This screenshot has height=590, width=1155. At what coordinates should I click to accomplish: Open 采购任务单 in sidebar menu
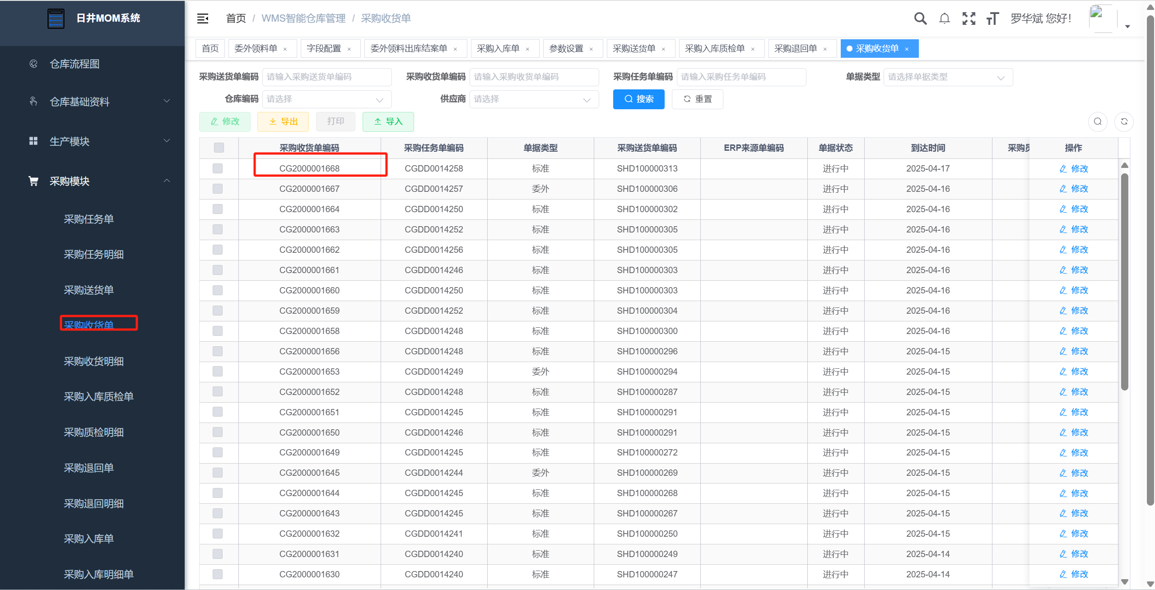[x=89, y=219]
